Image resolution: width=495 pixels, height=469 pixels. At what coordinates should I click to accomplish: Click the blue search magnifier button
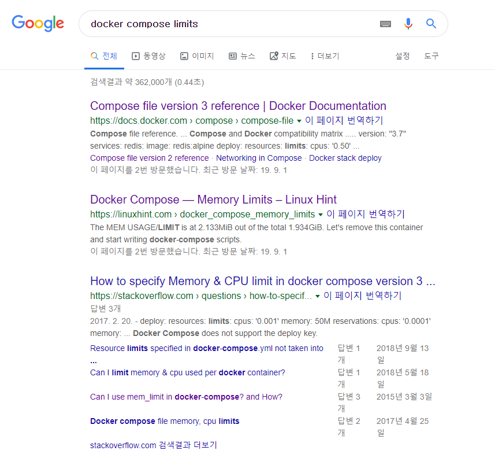431,23
